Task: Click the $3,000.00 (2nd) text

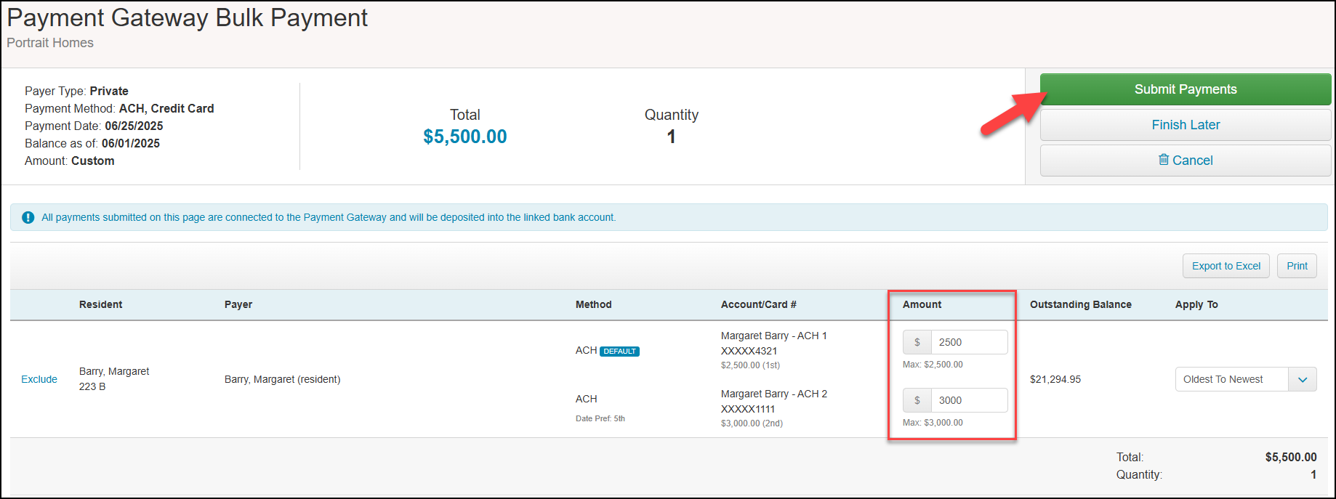Action: pyautogui.click(x=752, y=423)
